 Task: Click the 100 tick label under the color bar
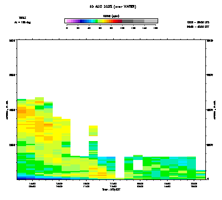[x=122, y=28]
